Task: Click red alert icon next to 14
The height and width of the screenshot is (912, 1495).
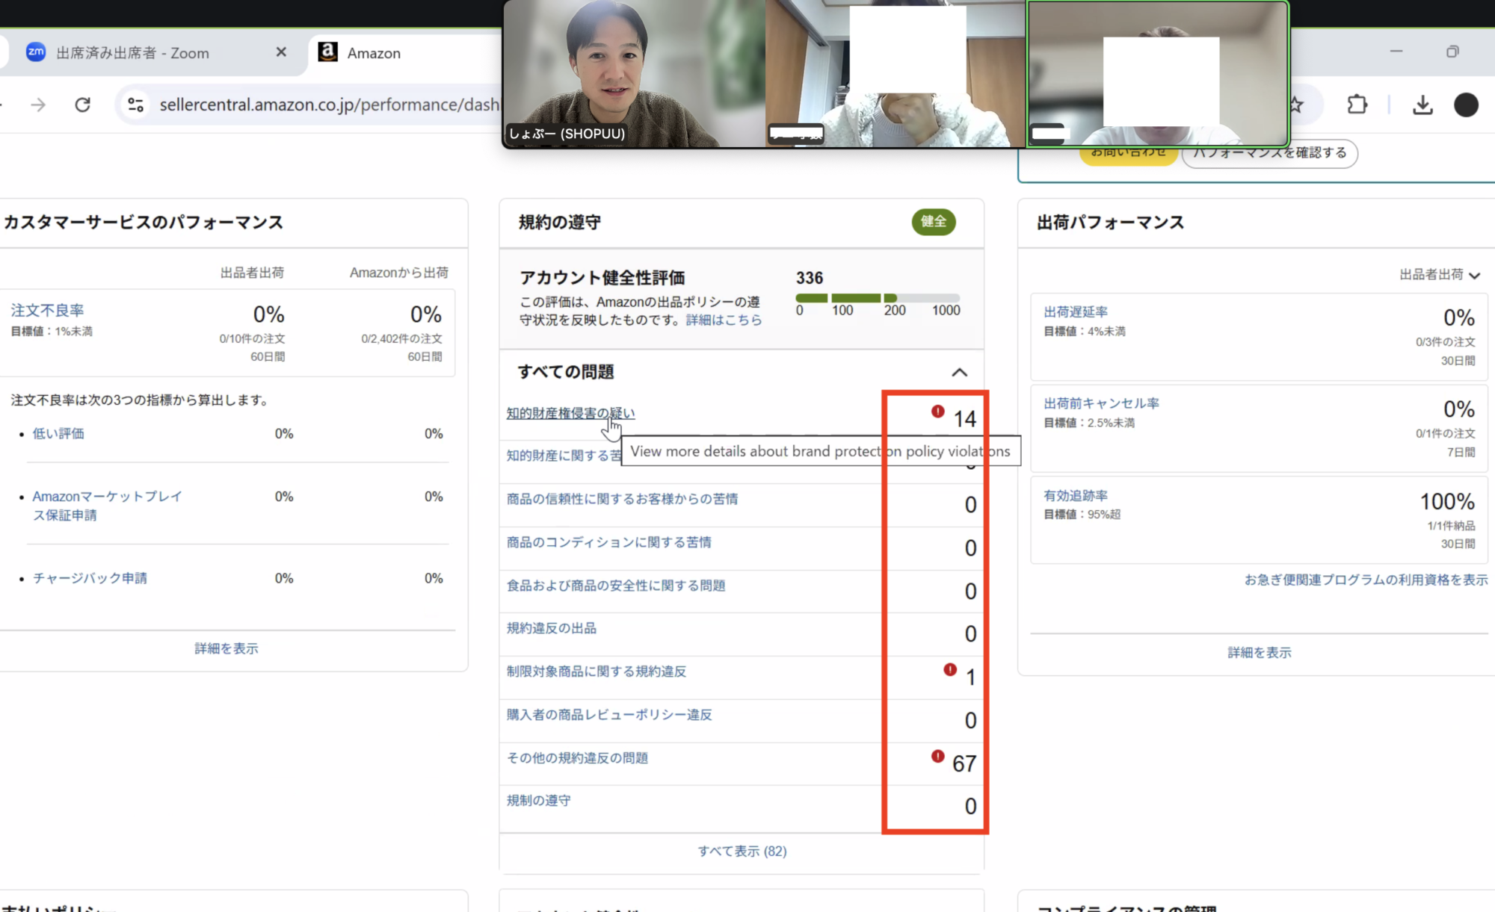Action: point(937,412)
